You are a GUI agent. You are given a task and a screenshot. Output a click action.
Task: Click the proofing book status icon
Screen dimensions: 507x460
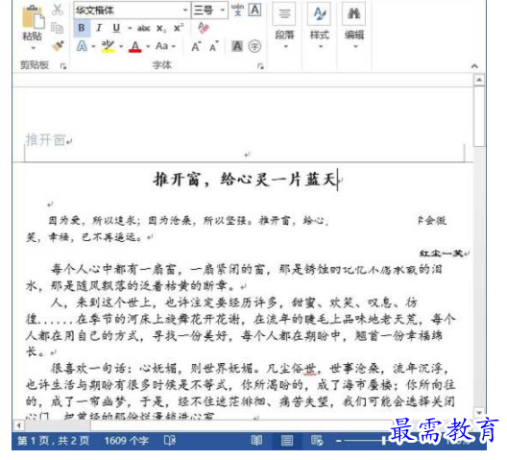point(170,441)
